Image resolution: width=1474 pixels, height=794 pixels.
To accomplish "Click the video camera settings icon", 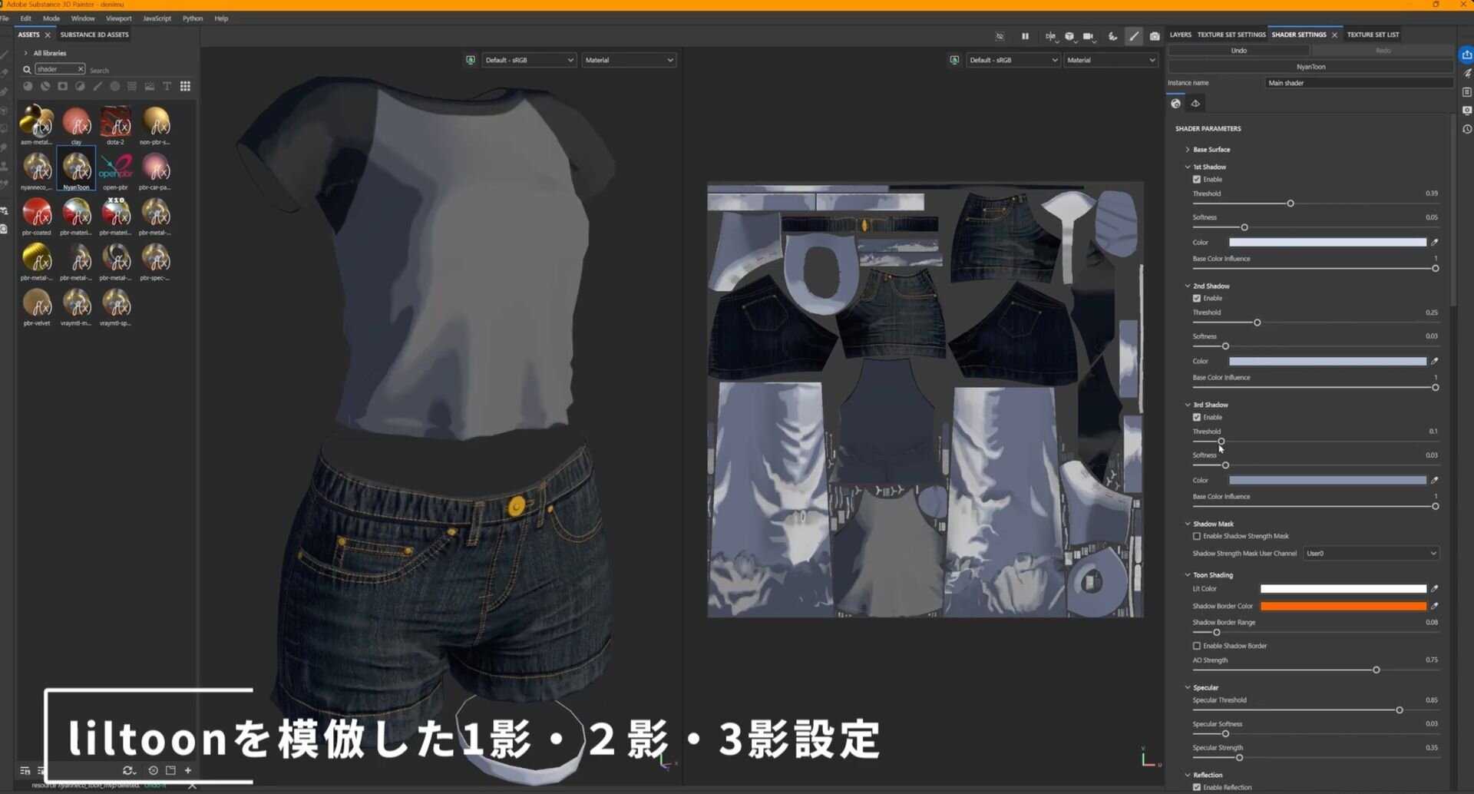I will point(1088,36).
